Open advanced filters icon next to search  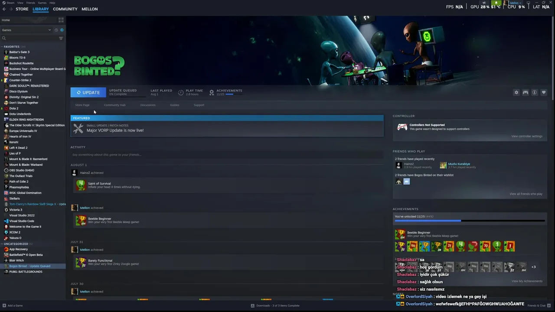tap(61, 38)
